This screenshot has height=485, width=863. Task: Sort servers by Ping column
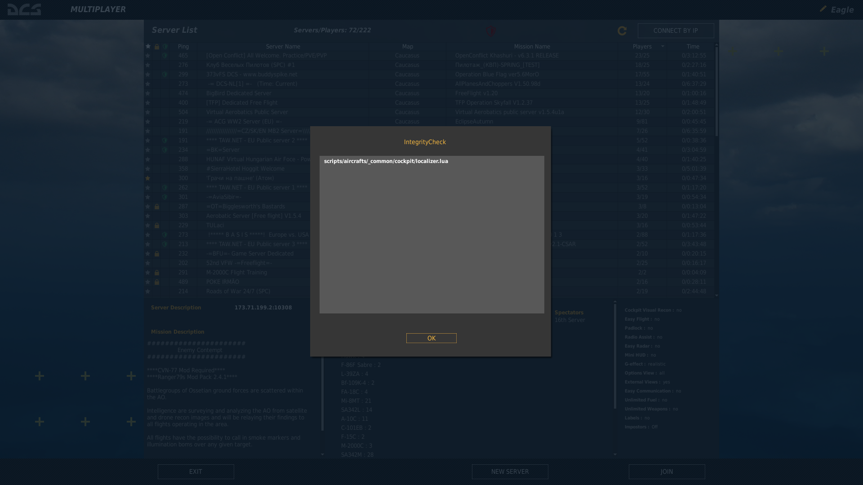[x=183, y=47]
